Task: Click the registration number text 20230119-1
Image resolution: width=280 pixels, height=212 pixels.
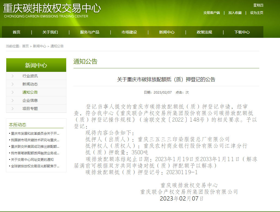Action: 182,172
